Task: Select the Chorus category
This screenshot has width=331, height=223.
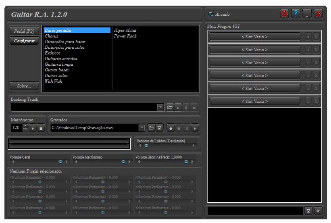Action: pyautogui.click(x=77, y=36)
